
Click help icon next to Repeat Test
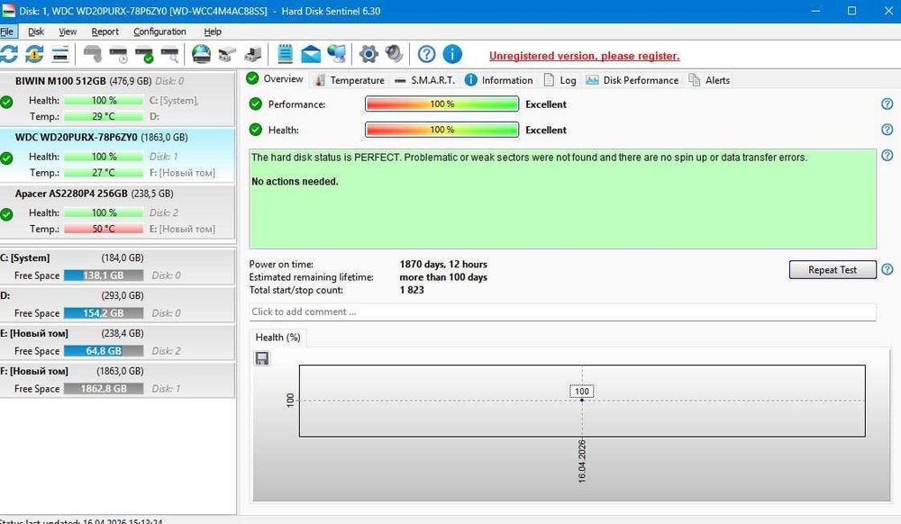(887, 269)
